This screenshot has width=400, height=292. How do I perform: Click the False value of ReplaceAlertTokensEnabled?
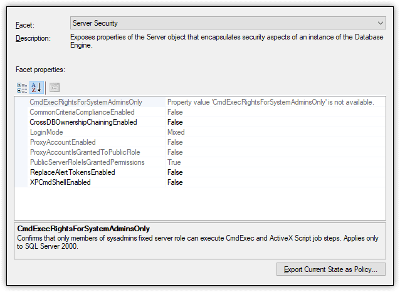point(175,172)
